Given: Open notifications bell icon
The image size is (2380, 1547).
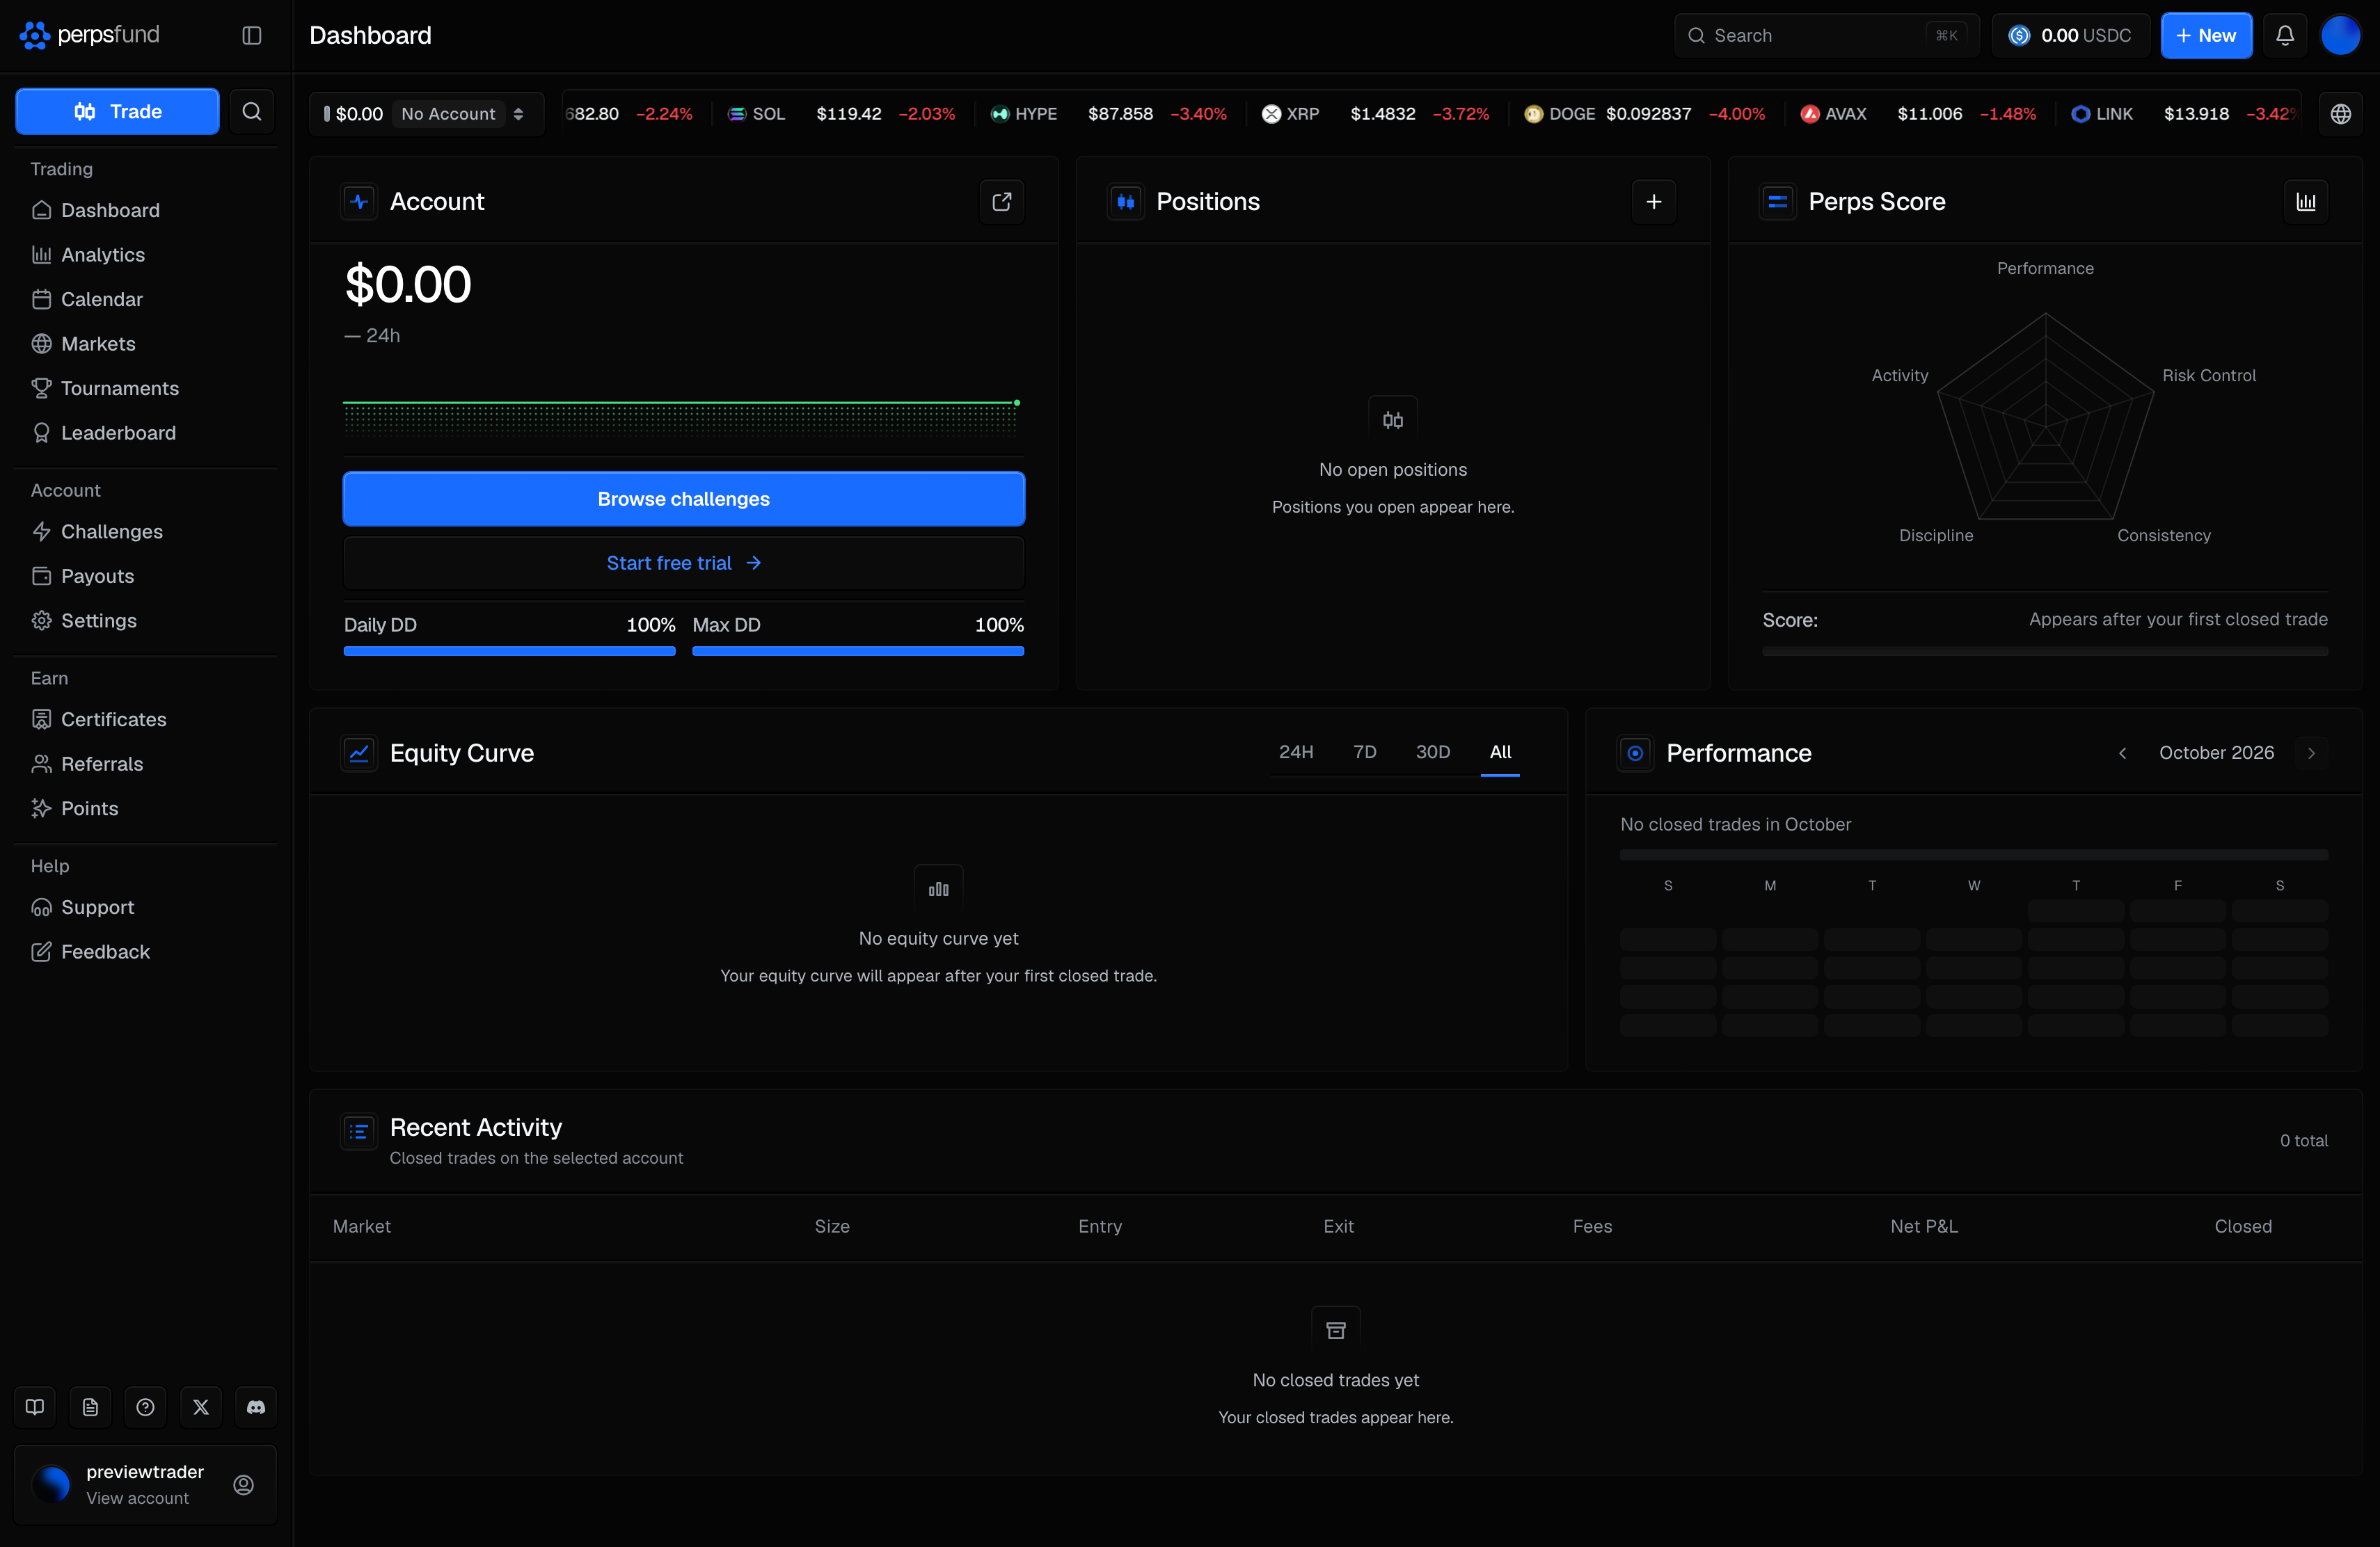Looking at the screenshot, I should [x=2285, y=36].
